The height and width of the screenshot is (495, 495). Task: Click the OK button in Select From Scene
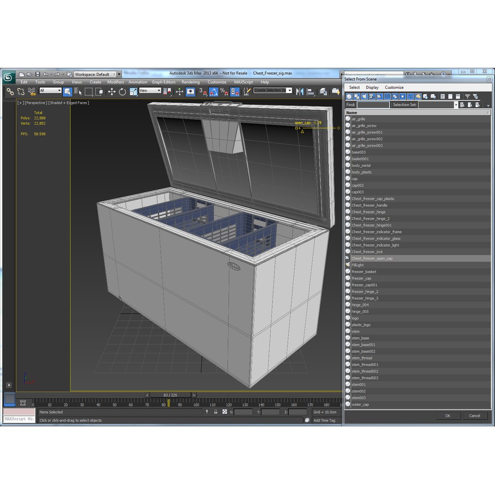click(448, 416)
